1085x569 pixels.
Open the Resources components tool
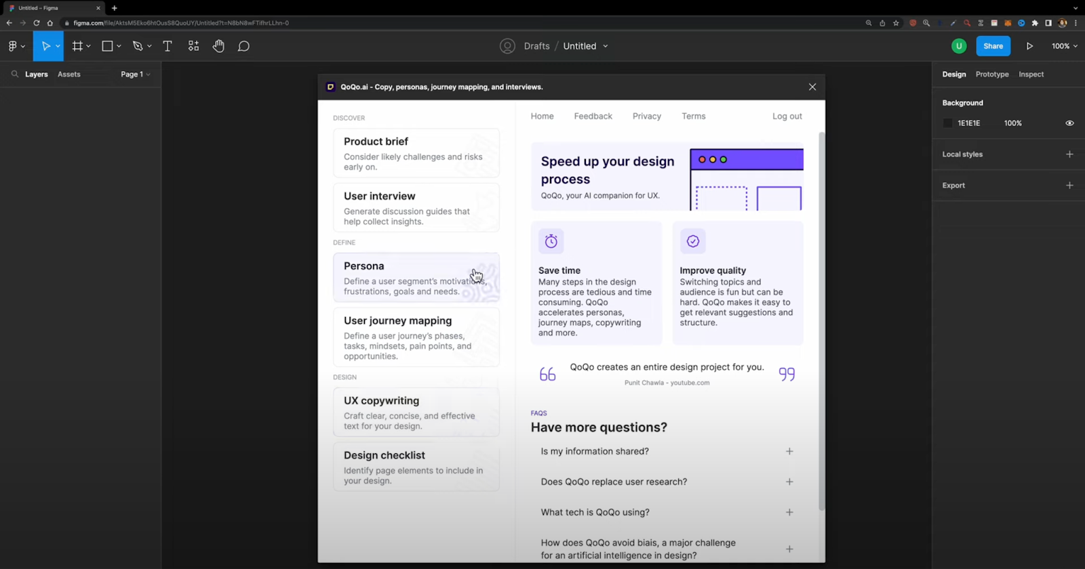click(194, 46)
